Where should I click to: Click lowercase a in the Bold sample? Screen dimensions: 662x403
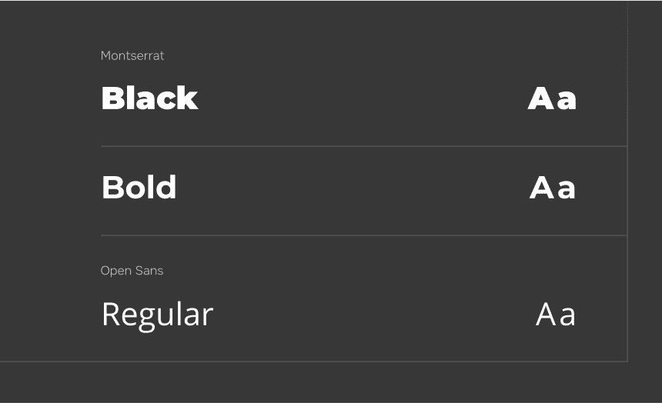click(x=567, y=189)
